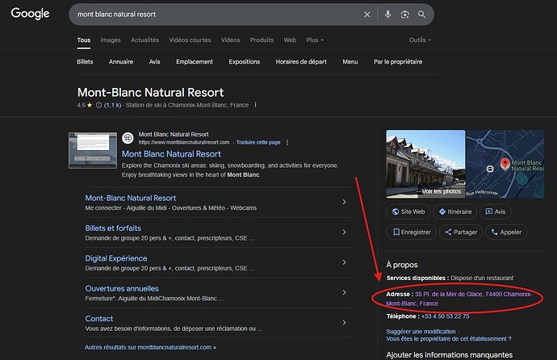Image resolution: width=557 pixels, height=360 pixels.
Task: Open the Contact sitelink
Action: 98,319
